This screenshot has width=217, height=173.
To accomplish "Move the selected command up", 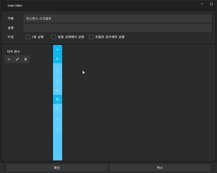I will 58,119.
